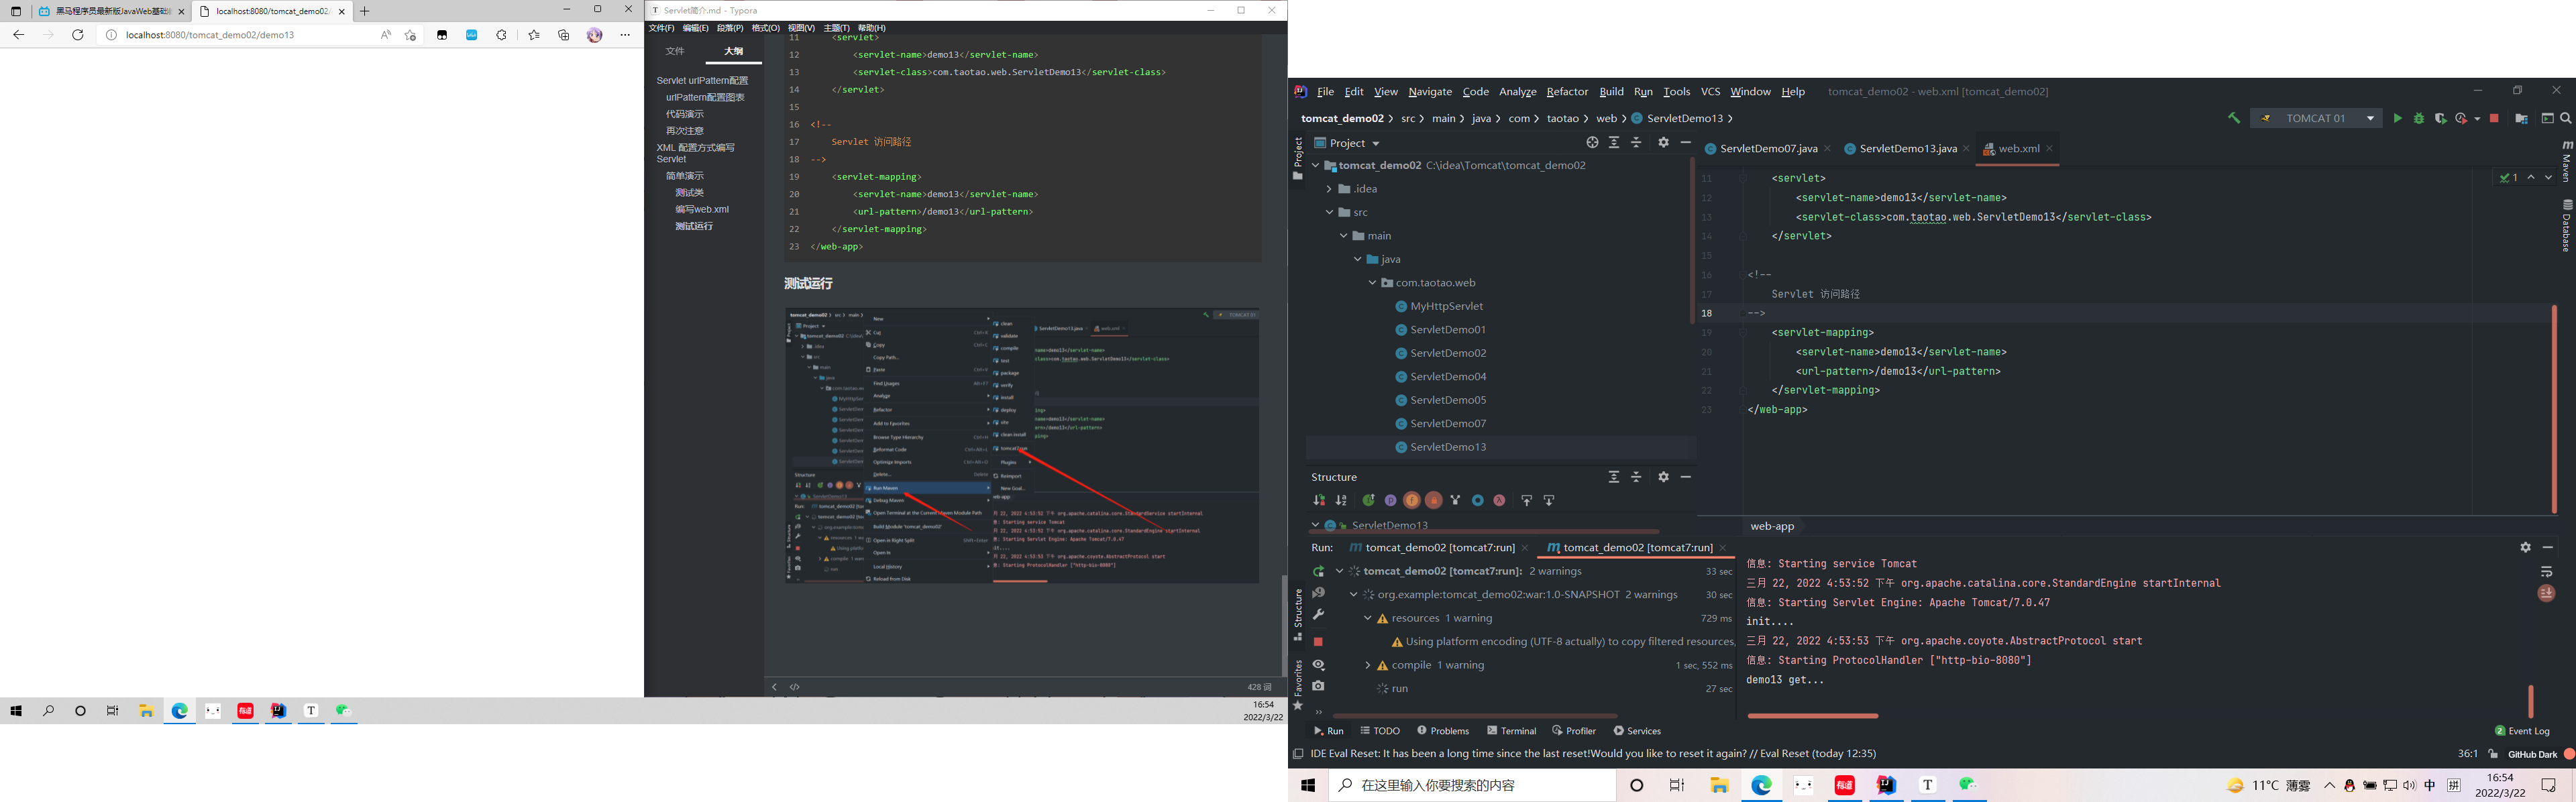Select the Debug icon in the toolbar

tap(2419, 118)
